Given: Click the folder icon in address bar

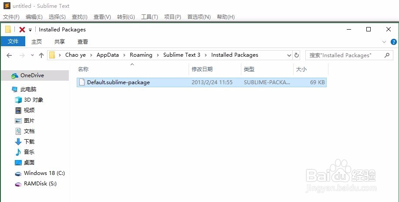Looking at the screenshot, I should [52, 55].
